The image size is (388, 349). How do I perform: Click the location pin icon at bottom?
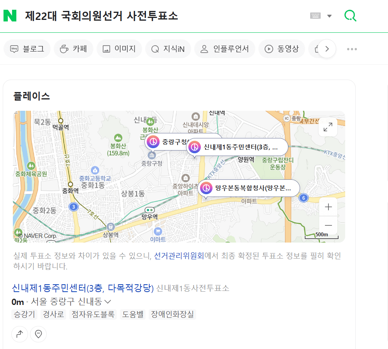38,334
